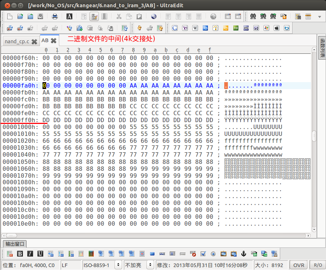Open font settings black A icon
The image size is (326, 270).
pos(69,16)
